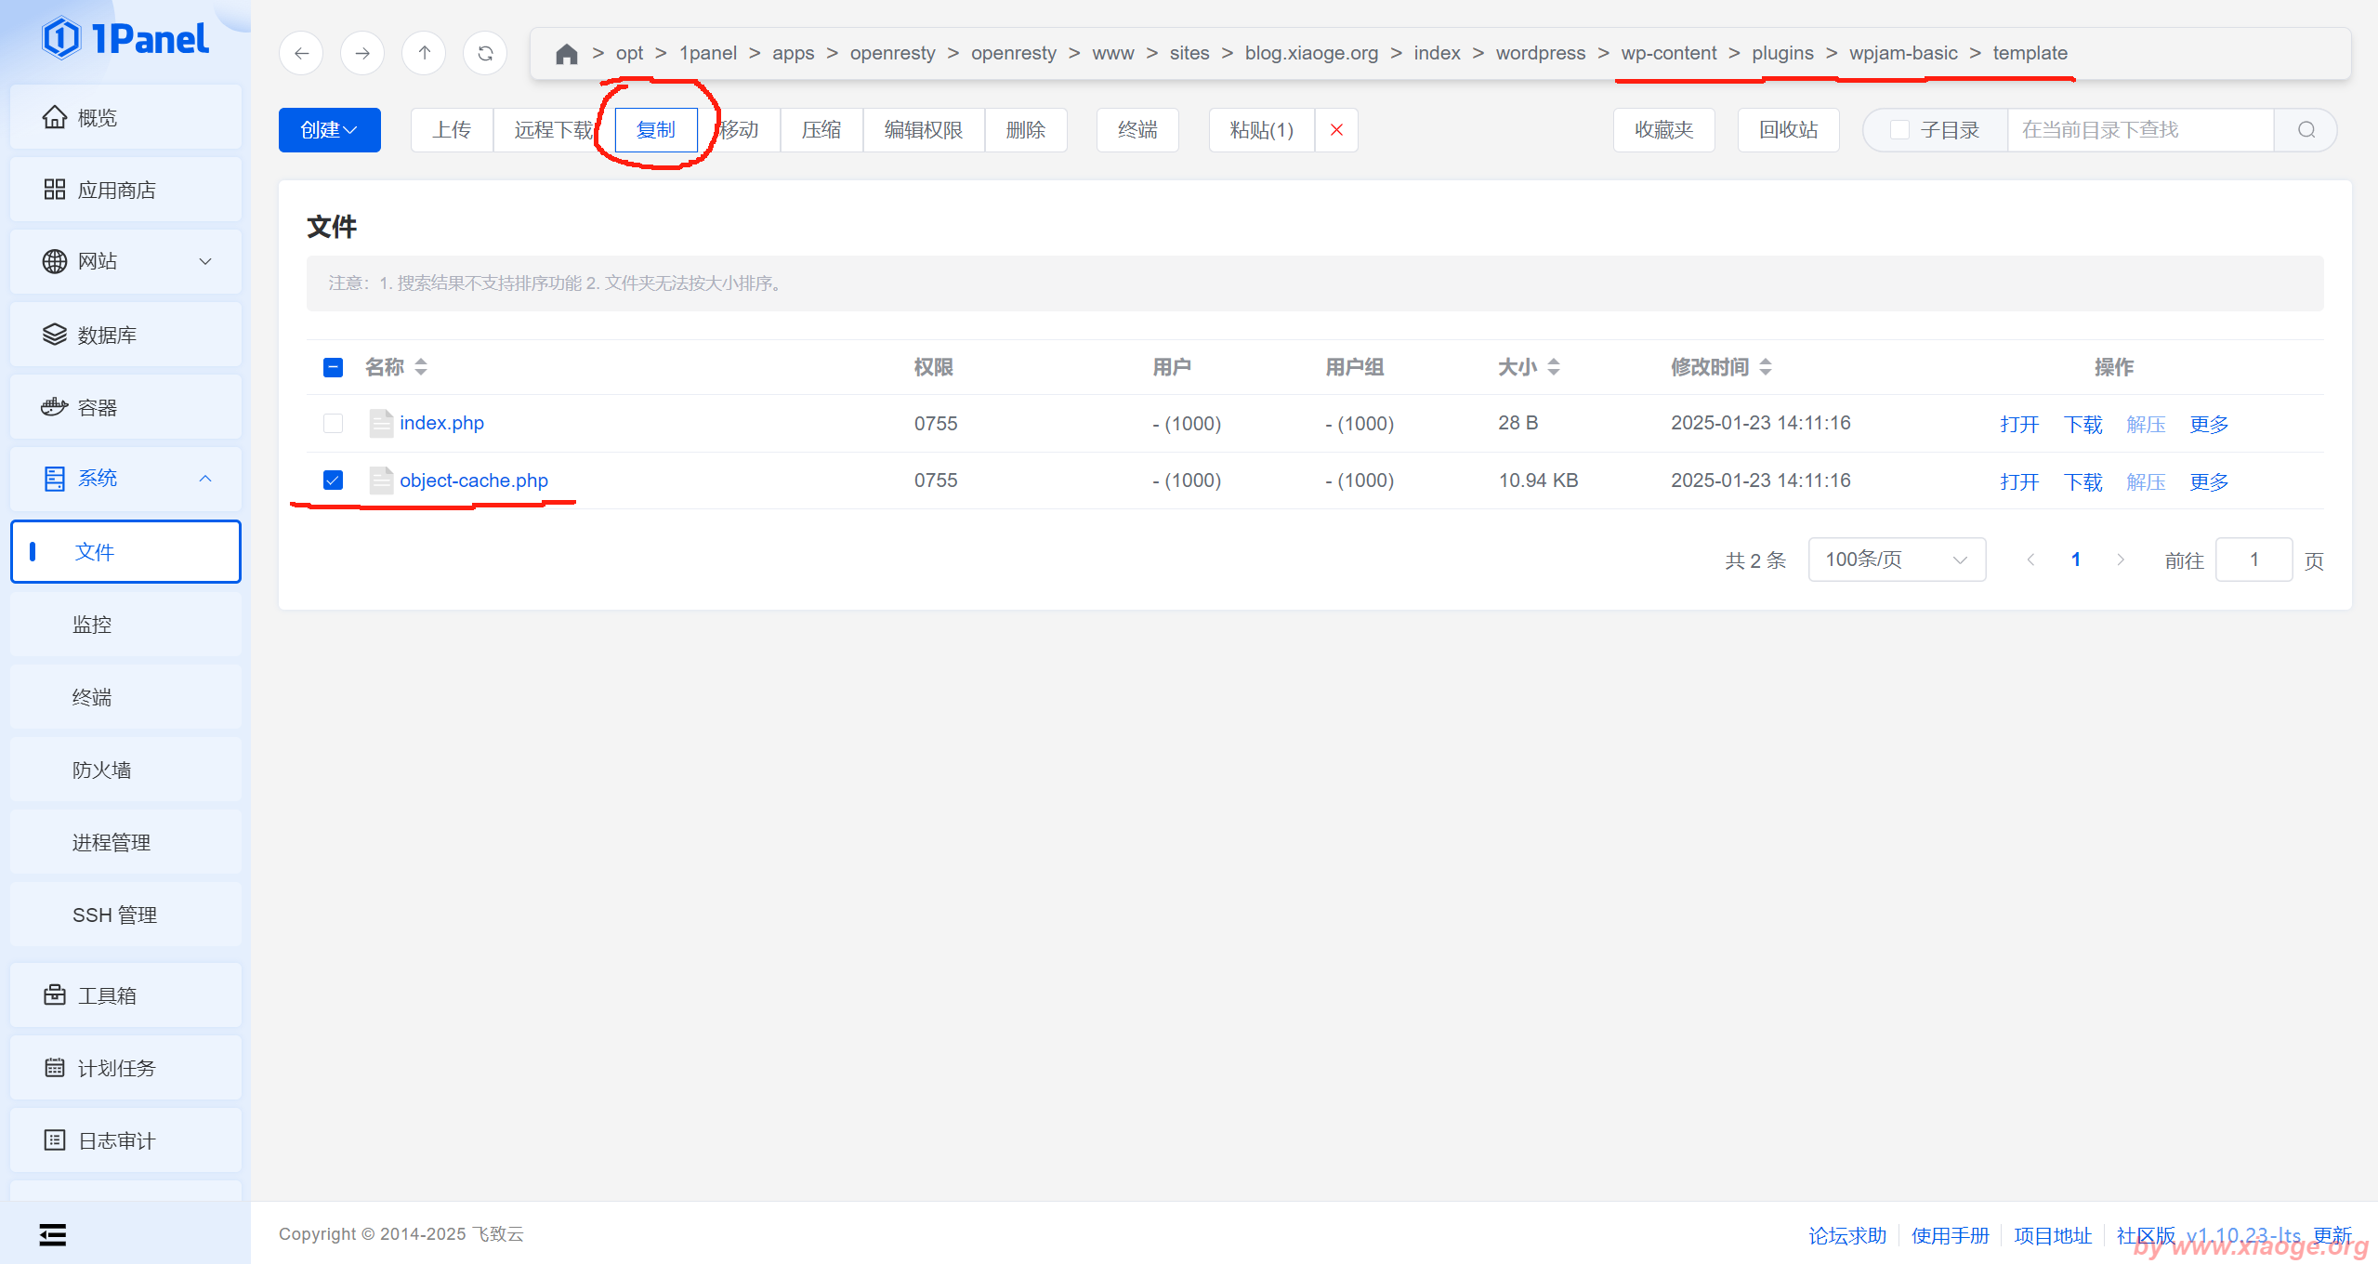Go up one directory level arrow
The height and width of the screenshot is (1264, 2378).
tap(424, 54)
